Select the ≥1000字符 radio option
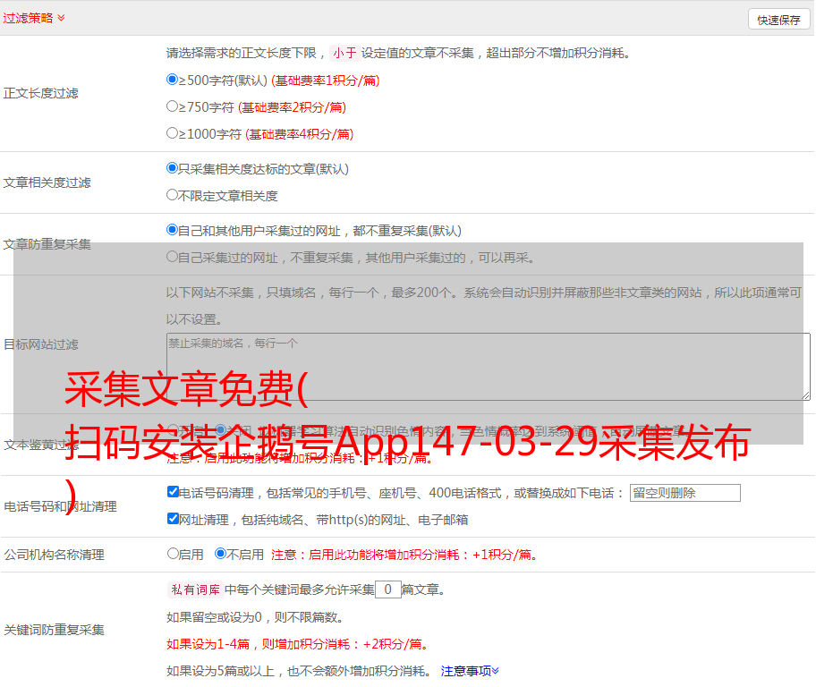 pos(173,133)
